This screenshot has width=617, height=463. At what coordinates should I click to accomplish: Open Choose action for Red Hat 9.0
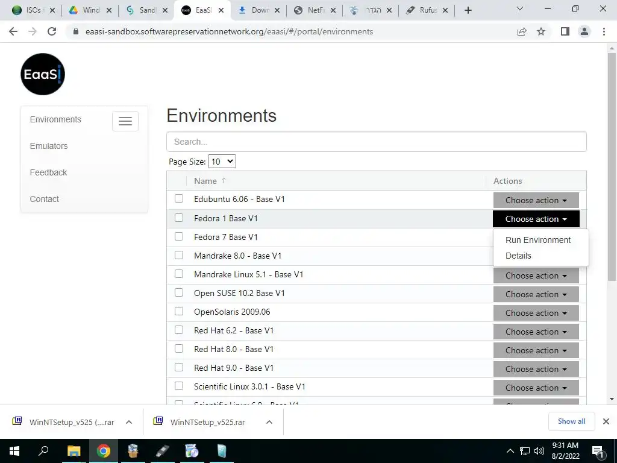click(536, 369)
